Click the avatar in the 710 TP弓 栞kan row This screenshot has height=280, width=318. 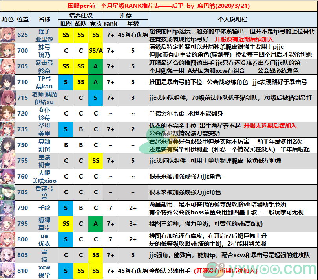click(8, 82)
